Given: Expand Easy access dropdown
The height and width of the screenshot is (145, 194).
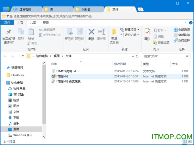Looking at the screenshot, I should [x=138, y=35].
